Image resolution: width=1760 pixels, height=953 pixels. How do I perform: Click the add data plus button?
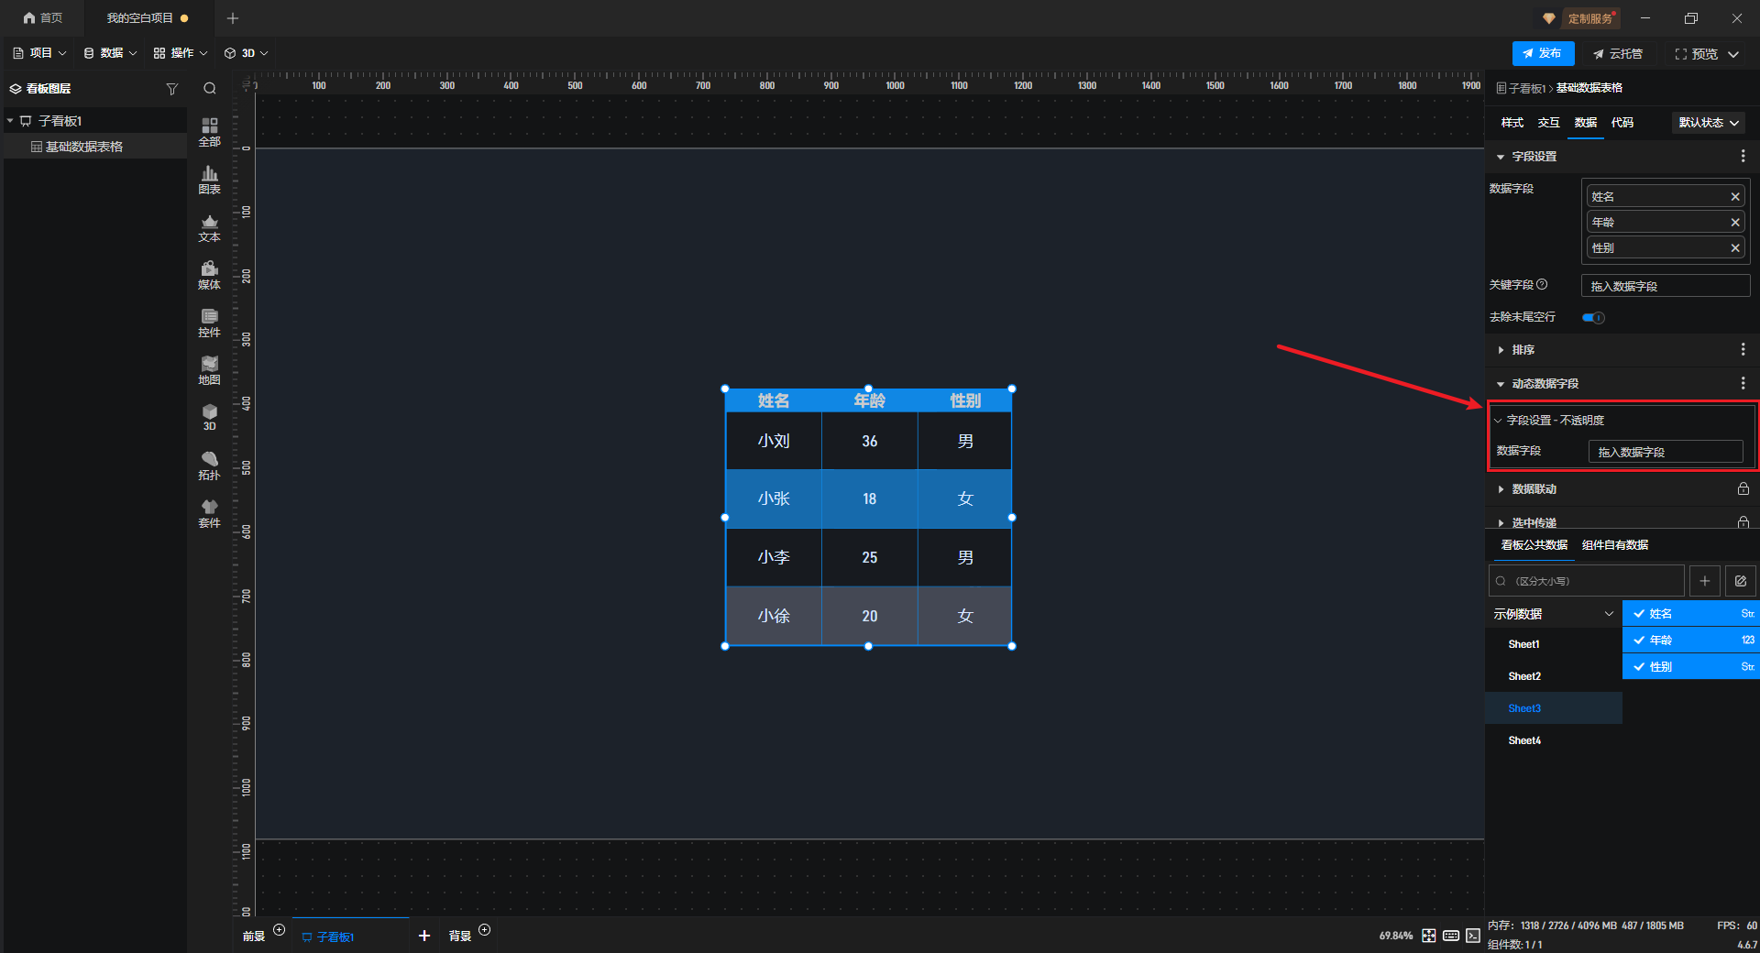click(1704, 581)
